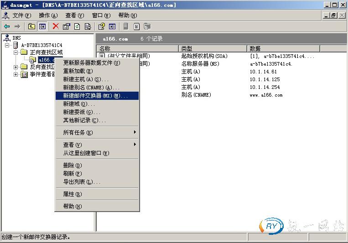This screenshot has width=348, height=243.
Task: Click 属性 in the context menu
Action: 72,194
